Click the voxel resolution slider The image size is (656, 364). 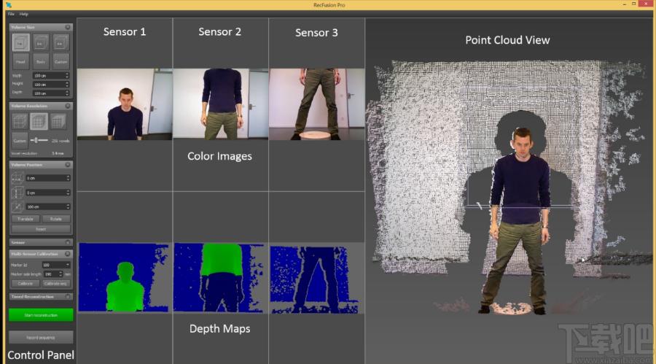pyautogui.click(x=39, y=140)
